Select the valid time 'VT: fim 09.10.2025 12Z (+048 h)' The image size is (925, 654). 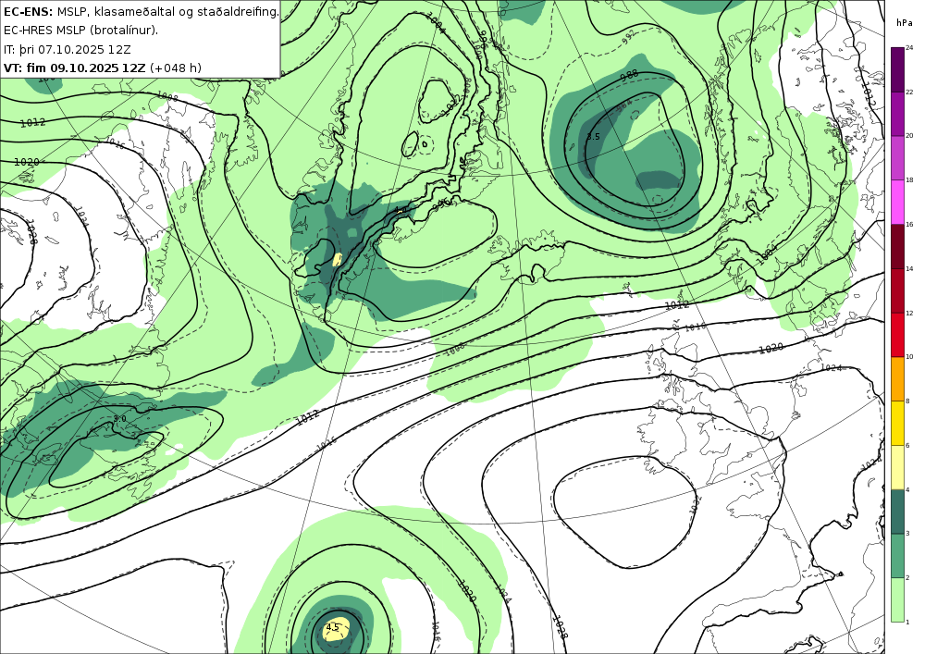(x=103, y=68)
